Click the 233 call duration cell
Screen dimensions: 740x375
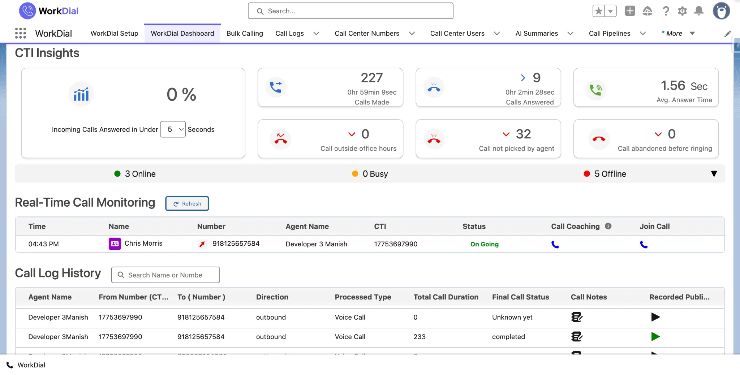click(x=420, y=337)
